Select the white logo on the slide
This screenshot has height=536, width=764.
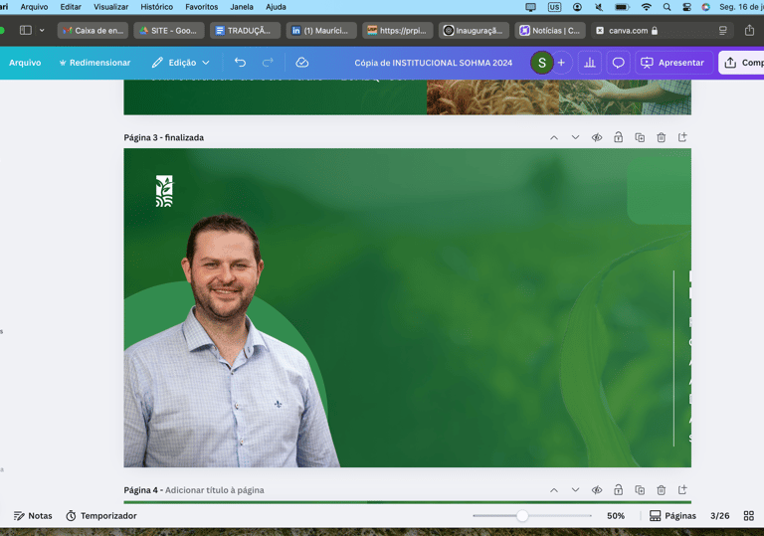(164, 191)
